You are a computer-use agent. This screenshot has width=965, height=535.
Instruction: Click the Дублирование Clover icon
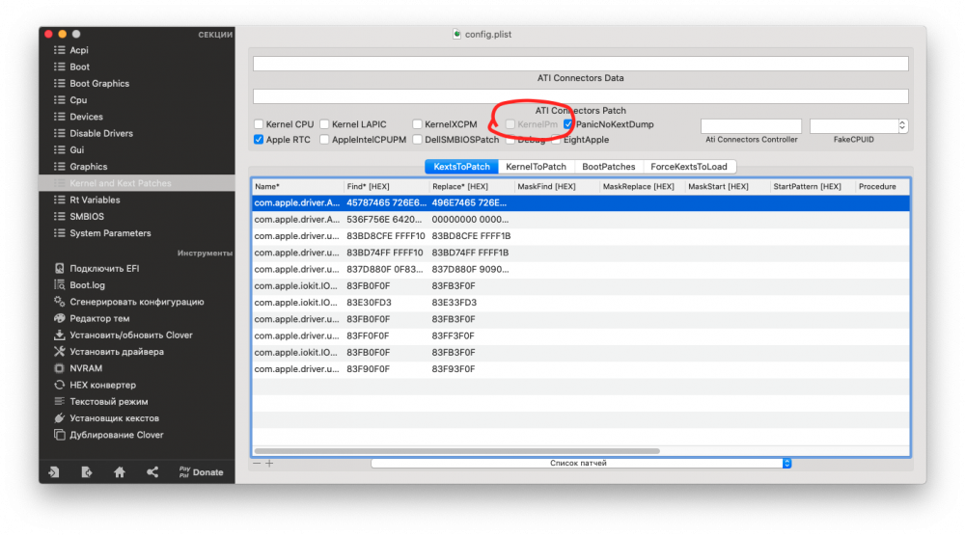(x=59, y=434)
